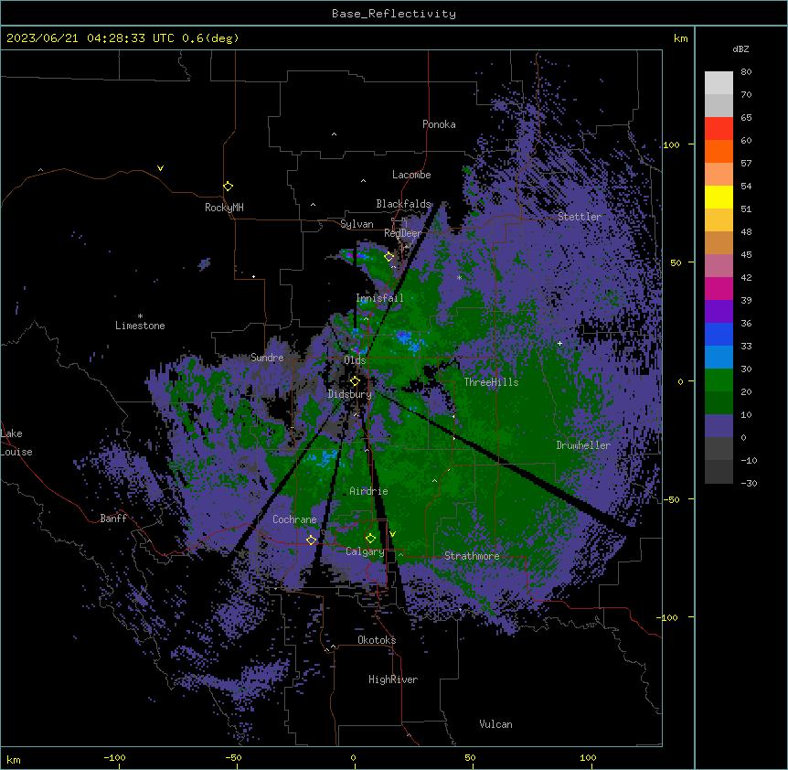Click the Okotoks city label
The height and width of the screenshot is (770, 788).
(377, 640)
